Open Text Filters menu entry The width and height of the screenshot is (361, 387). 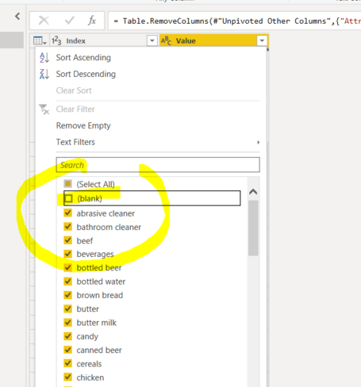coord(75,142)
